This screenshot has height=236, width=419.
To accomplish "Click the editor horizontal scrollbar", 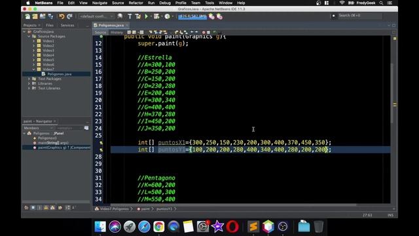I will click(233, 205).
